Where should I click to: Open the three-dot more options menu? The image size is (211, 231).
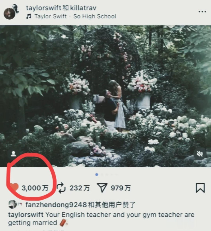pyautogui.click(x=202, y=12)
